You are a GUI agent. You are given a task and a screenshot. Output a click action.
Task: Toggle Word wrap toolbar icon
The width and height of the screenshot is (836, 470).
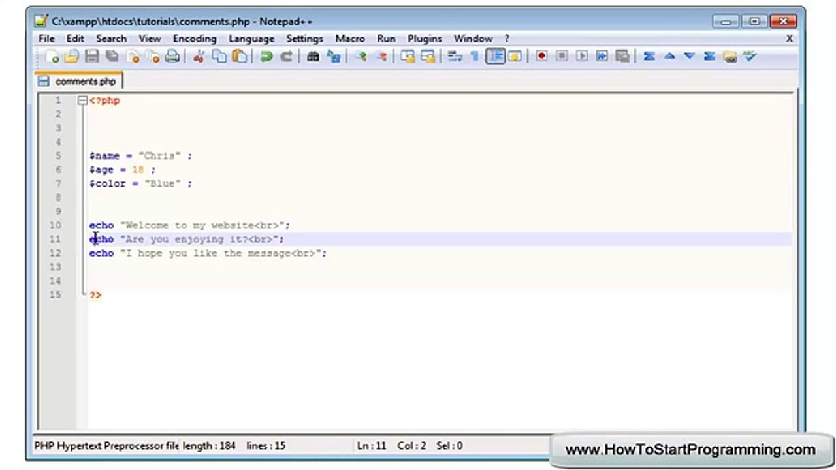point(455,57)
